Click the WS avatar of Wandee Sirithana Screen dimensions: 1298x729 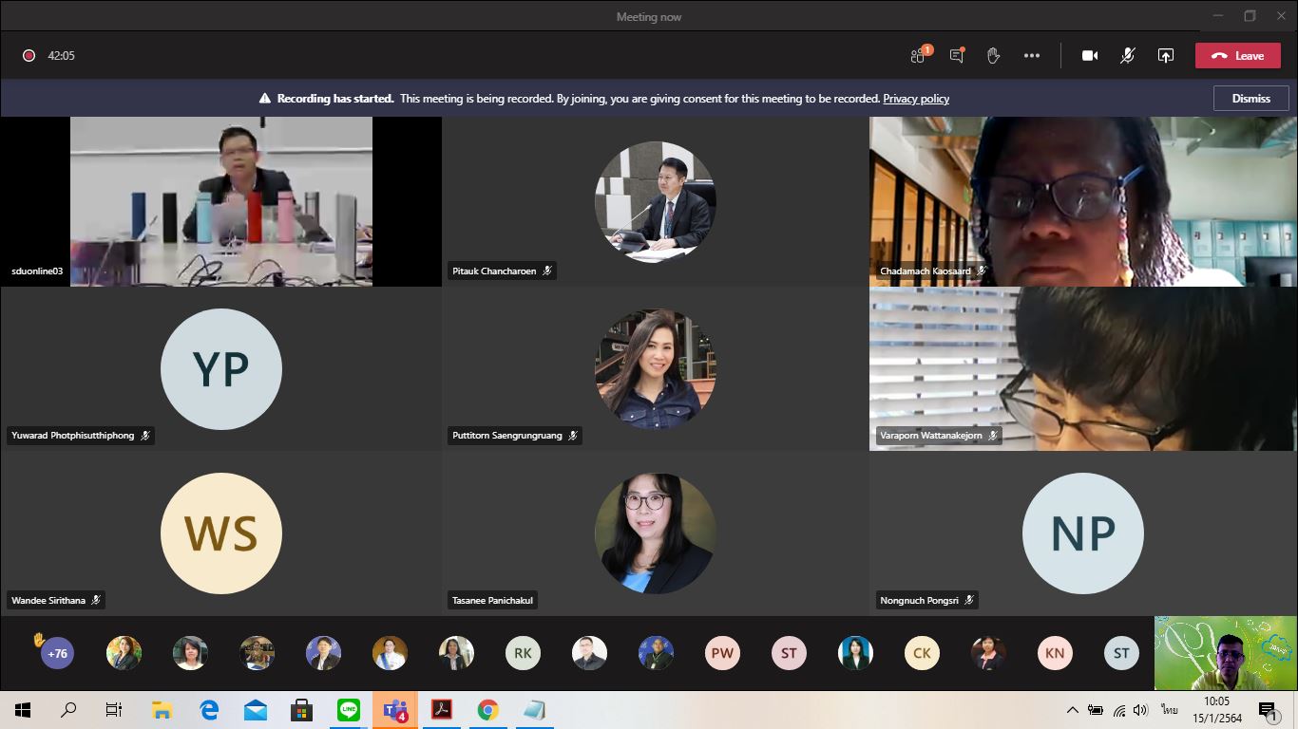click(x=220, y=533)
